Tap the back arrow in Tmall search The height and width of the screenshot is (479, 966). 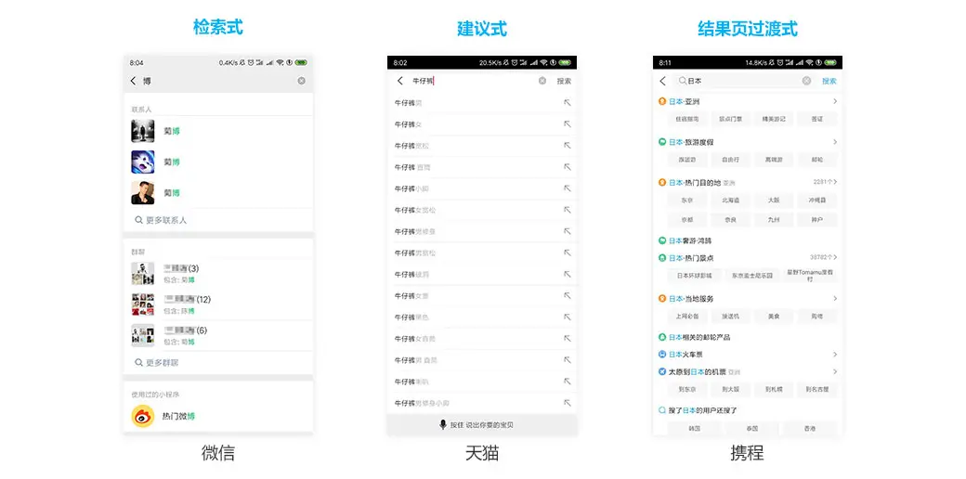click(399, 81)
